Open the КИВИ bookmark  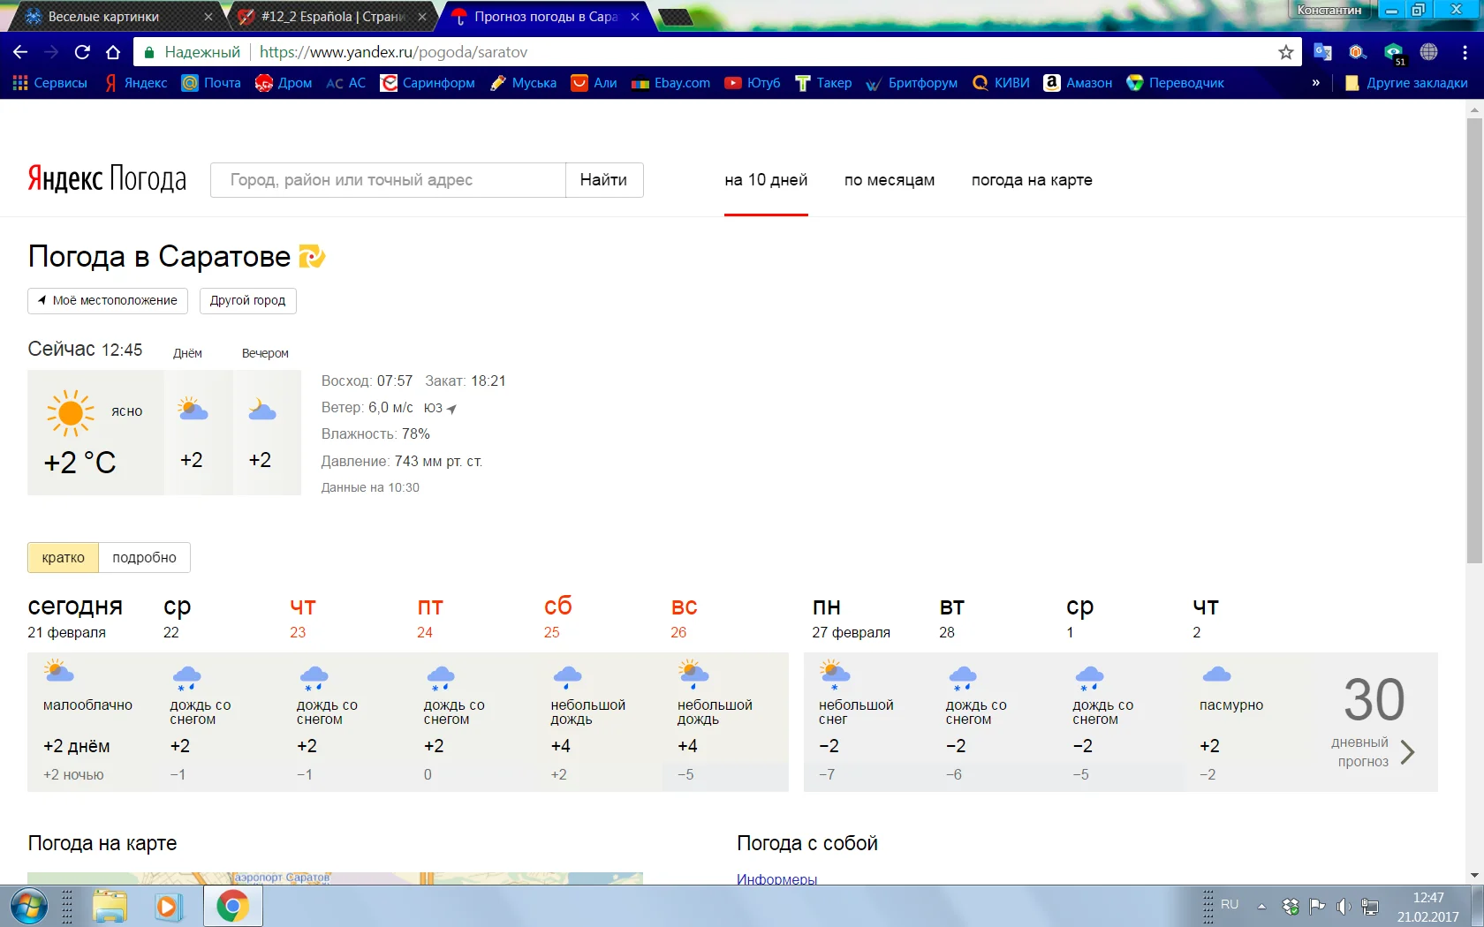(1001, 83)
